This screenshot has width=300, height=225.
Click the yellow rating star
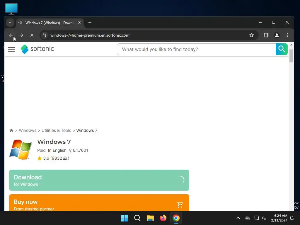click(40, 158)
